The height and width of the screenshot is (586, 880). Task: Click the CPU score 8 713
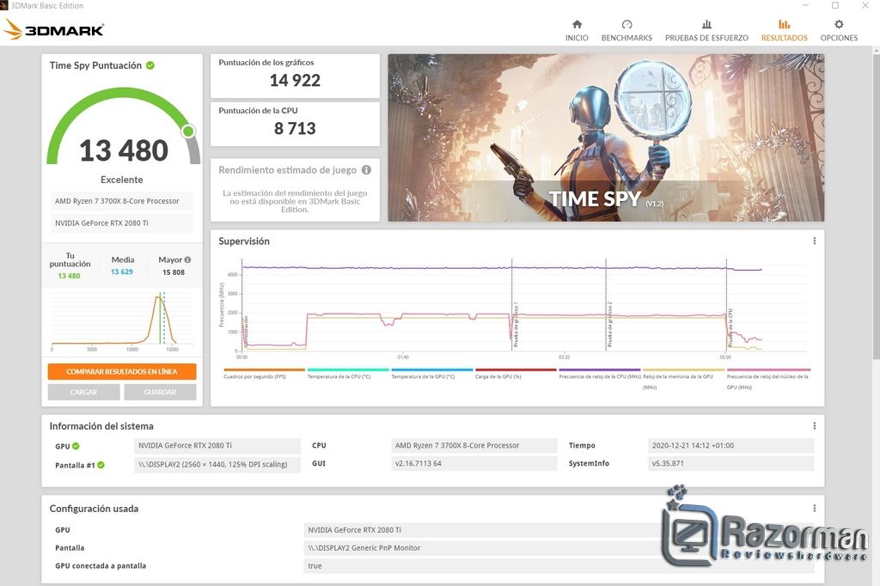pos(295,129)
